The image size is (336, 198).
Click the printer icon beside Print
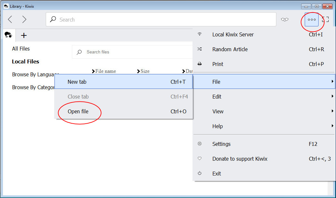tap(200, 64)
